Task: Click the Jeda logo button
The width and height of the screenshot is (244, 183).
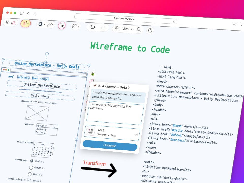Action: pyautogui.click(x=10, y=23)
